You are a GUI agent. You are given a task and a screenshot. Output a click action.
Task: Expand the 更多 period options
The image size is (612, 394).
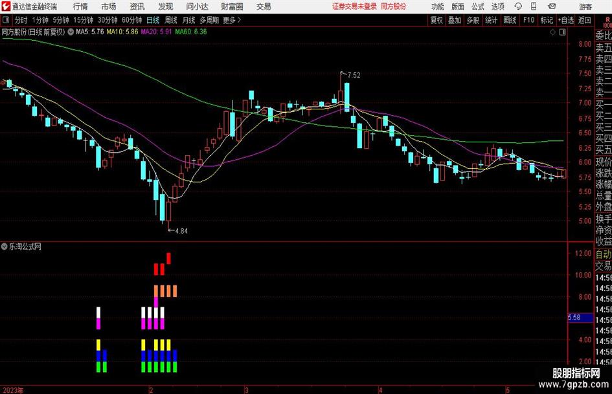231,20
